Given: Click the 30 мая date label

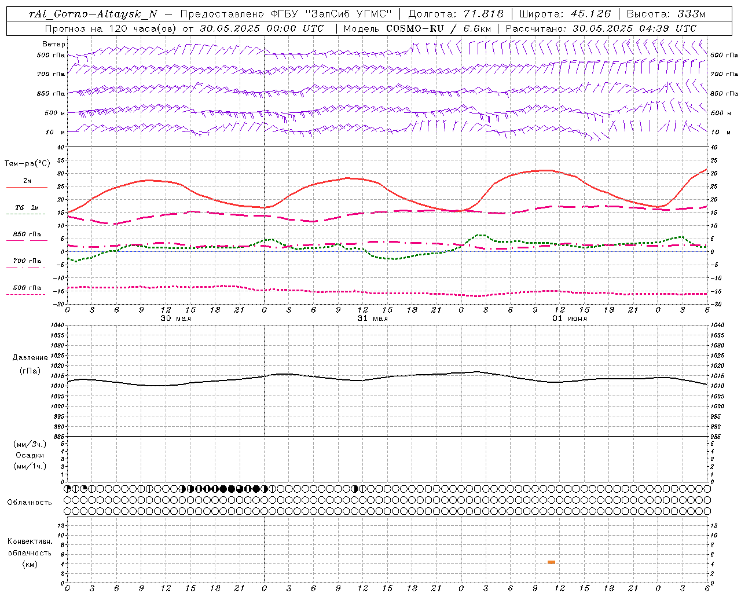Looking at the screenshot, I should click(175, 319).
